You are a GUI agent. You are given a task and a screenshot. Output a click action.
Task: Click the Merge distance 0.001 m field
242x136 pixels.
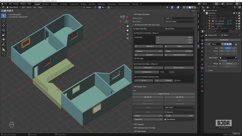point(230,63)
